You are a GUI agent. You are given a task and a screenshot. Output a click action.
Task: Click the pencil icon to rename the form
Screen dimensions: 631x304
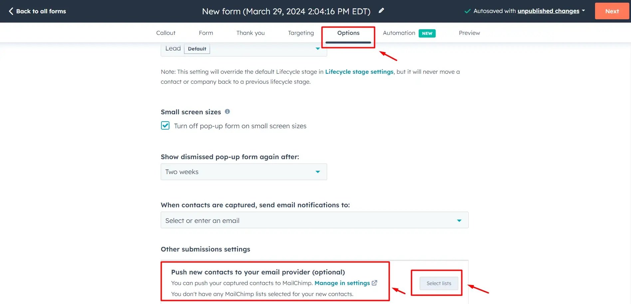(381, 11)
